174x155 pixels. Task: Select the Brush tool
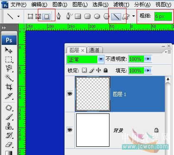pos(9,117)
